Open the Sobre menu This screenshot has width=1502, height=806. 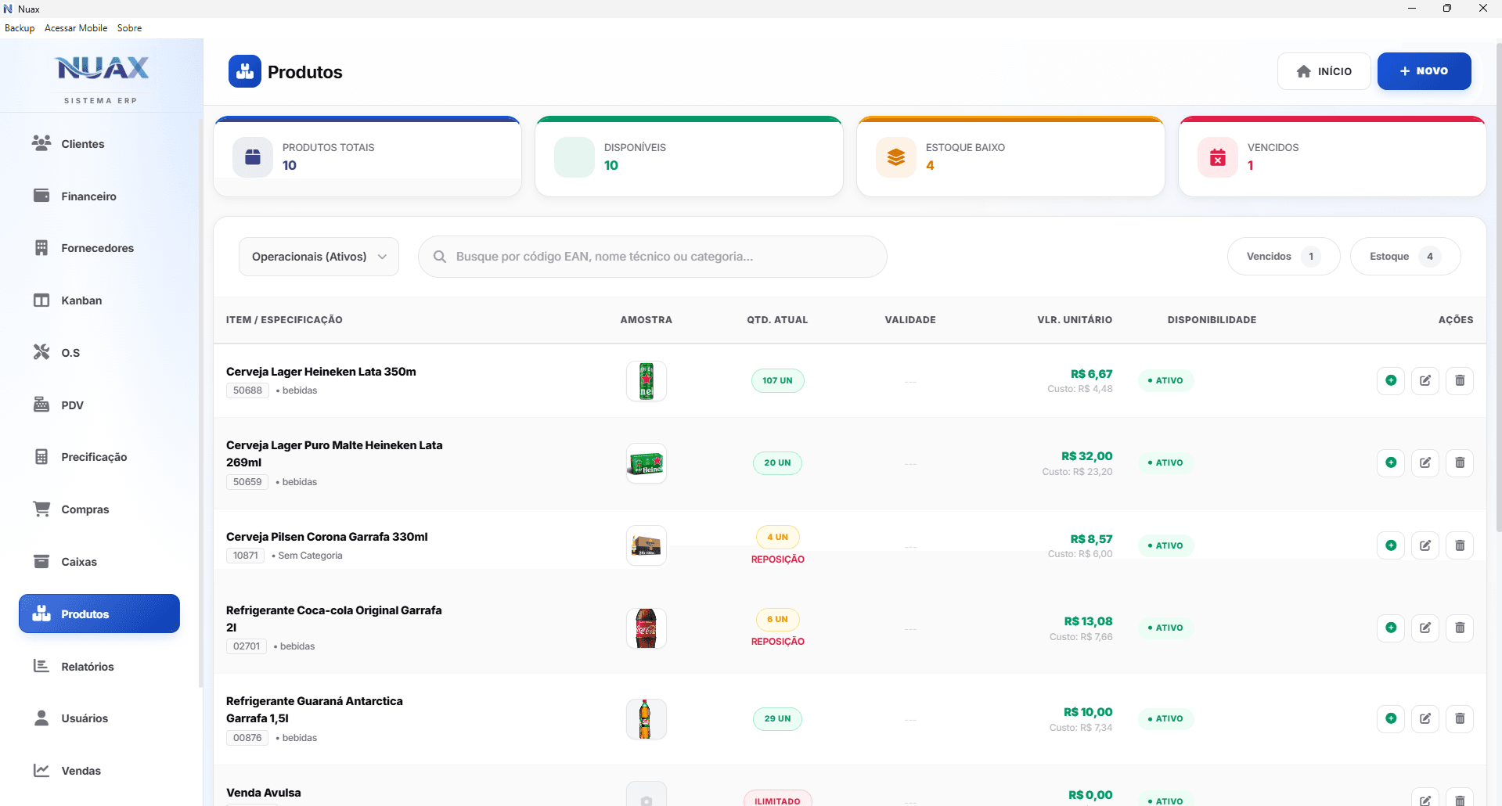[x=130, y=28]
